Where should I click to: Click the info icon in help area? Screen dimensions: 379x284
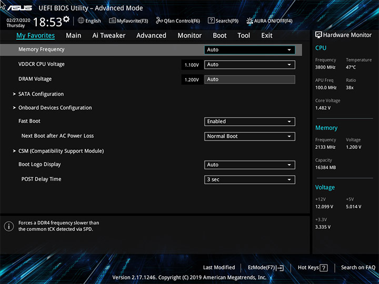9,226
